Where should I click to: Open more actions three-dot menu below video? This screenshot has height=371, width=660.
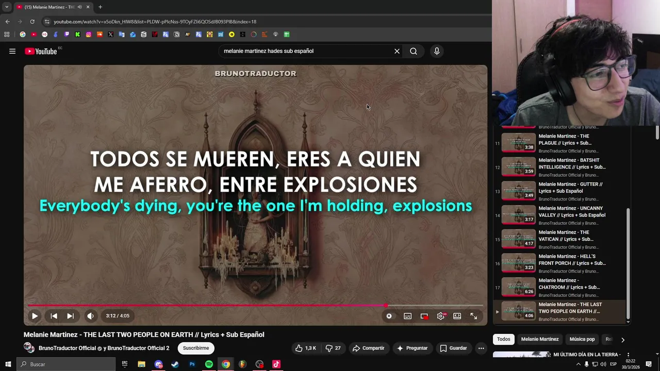(481, 348)
